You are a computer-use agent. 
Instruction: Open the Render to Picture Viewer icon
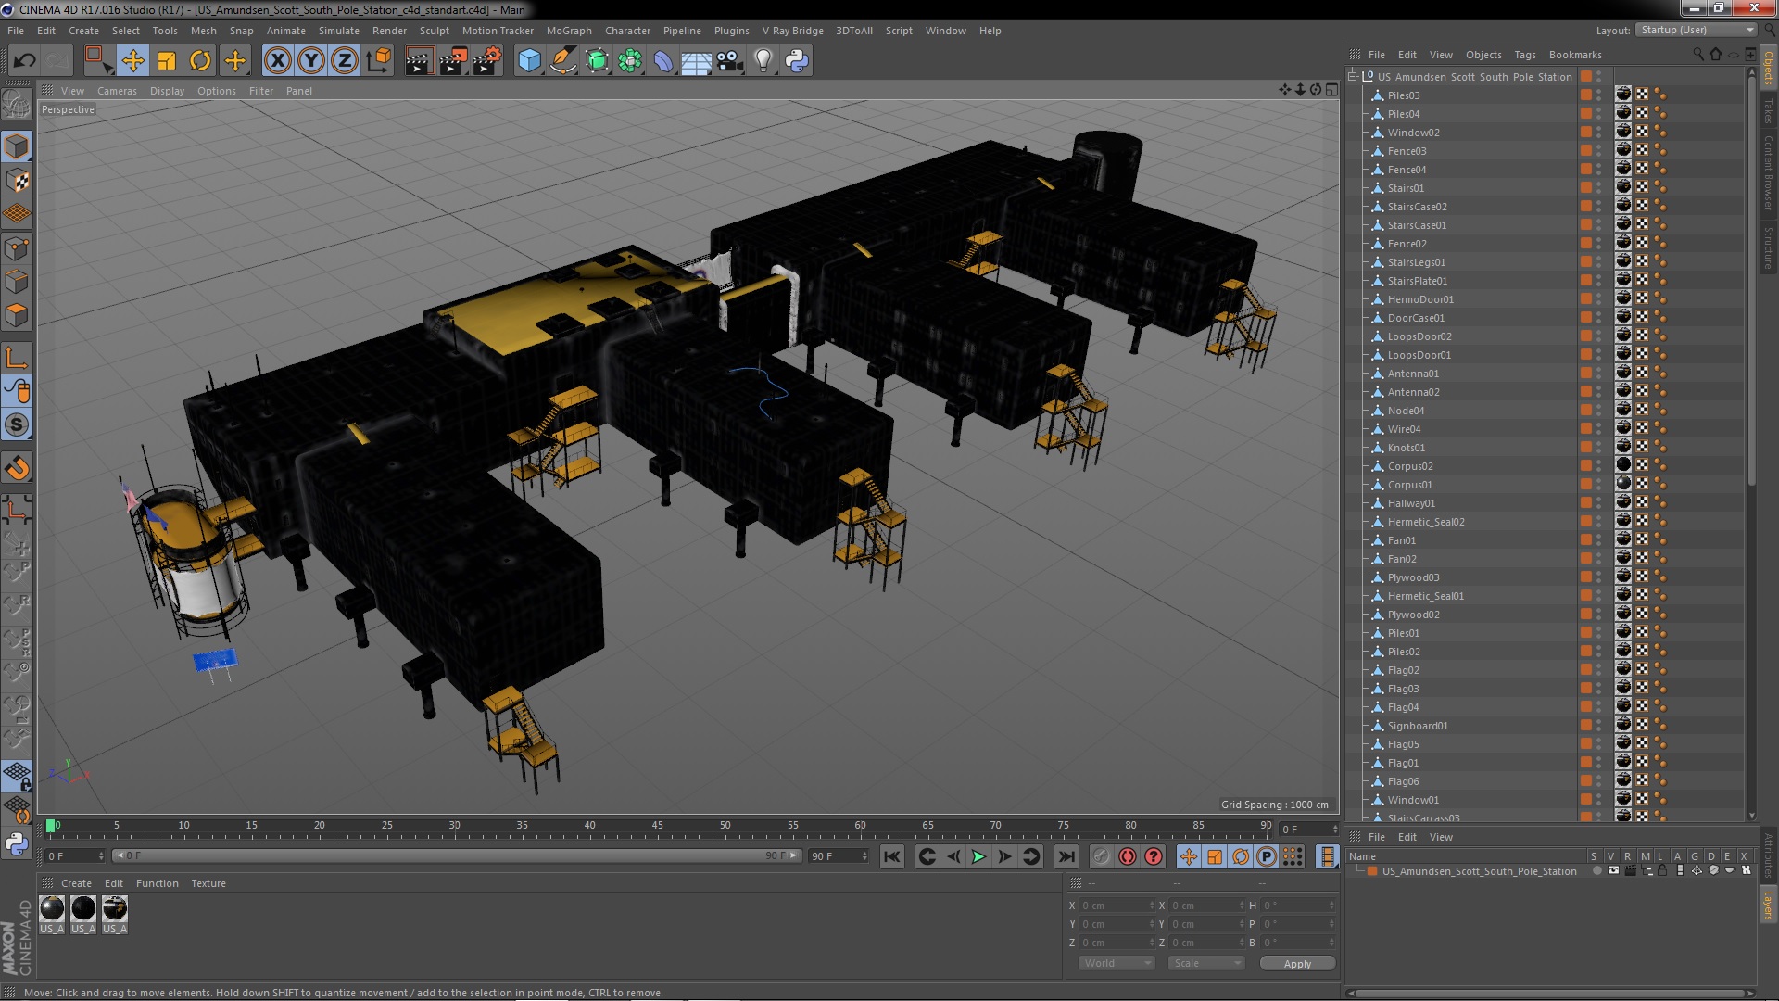coord(453,61)
